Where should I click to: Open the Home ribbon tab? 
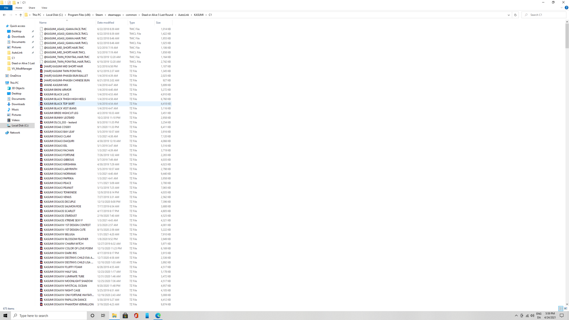19,8
